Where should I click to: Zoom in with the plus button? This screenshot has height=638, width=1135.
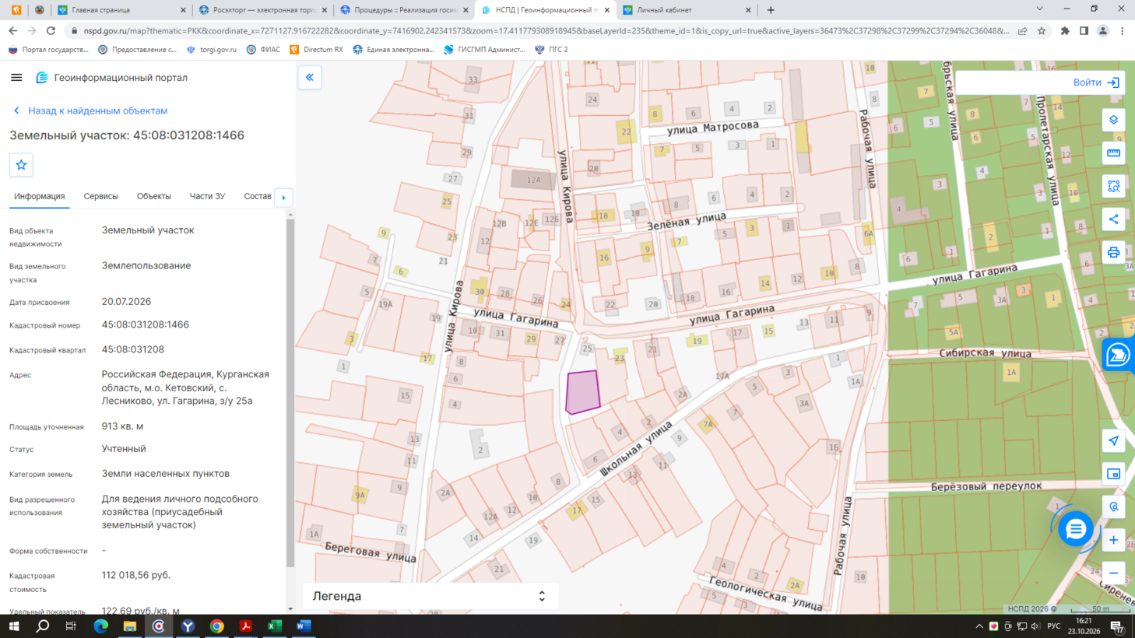click(1113, 540)
